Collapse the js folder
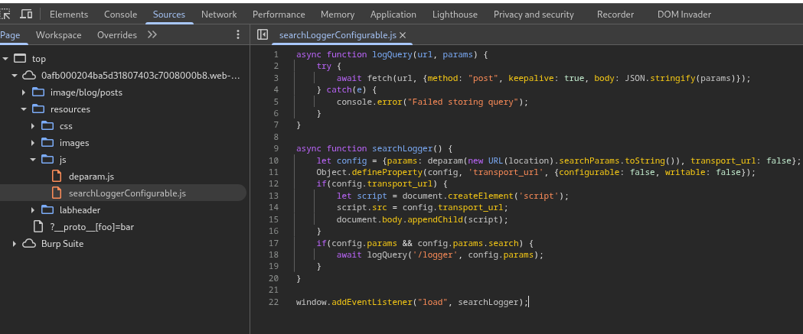This screenshot has height=334, width=803. (x=32, y=160)
